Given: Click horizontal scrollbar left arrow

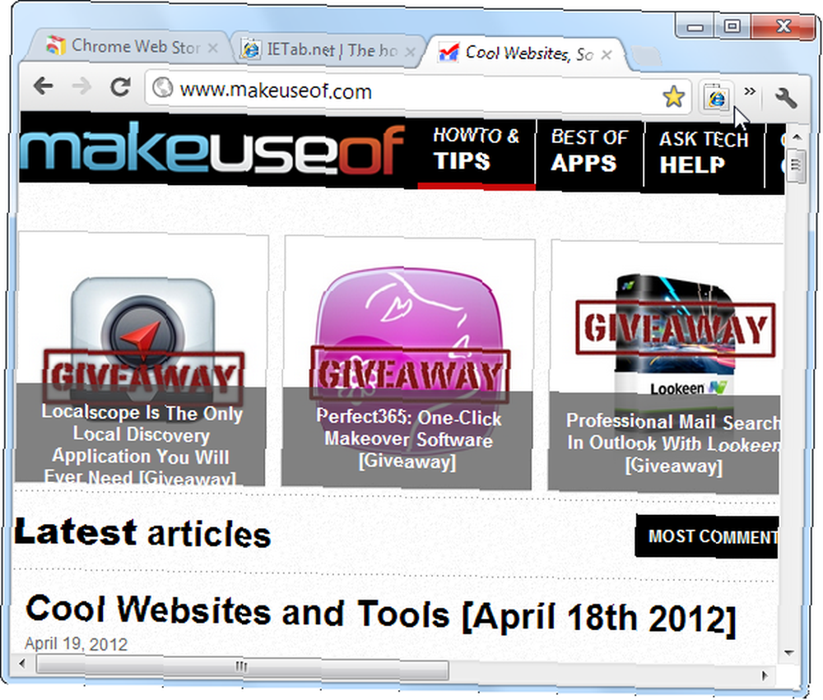Looking at the screenshot, I should pyautogui.click(x=22, y=664).
